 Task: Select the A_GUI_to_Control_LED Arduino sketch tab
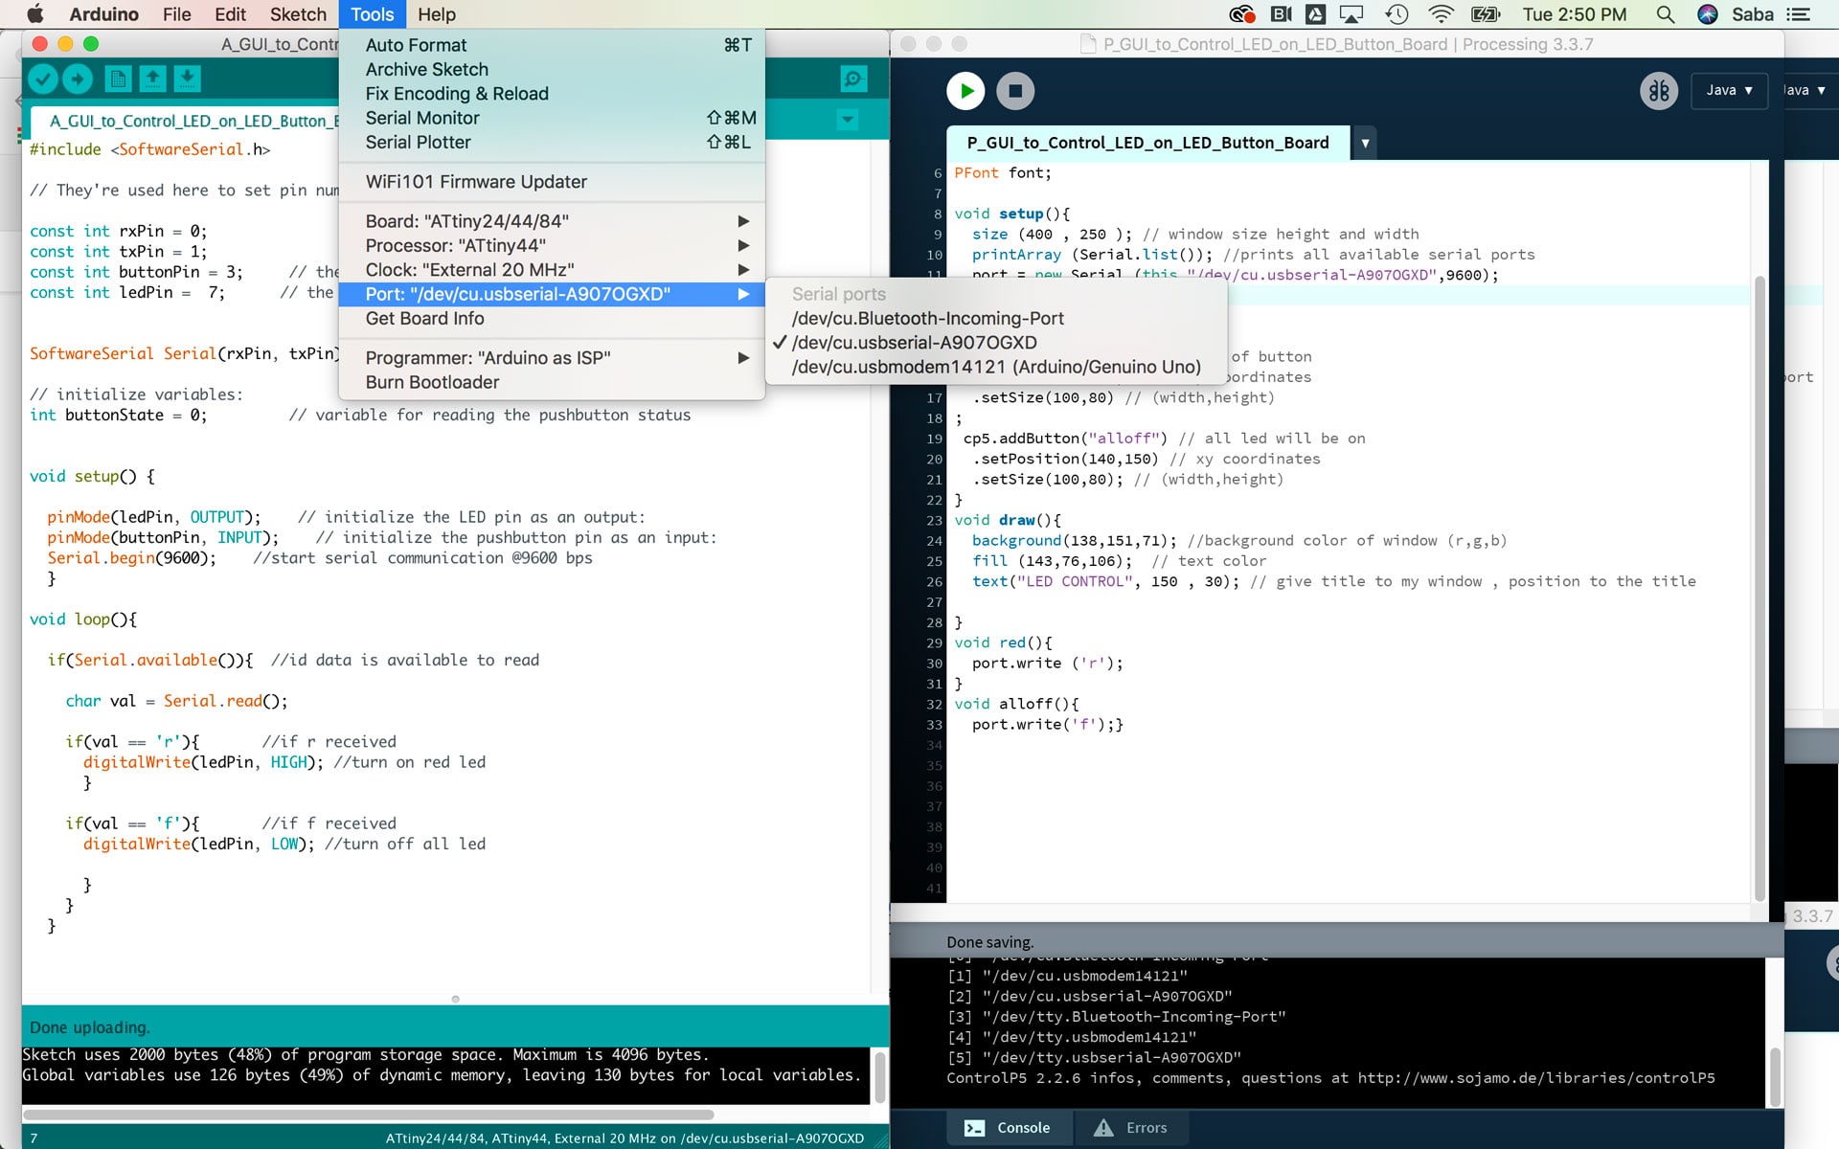point(187,121)
